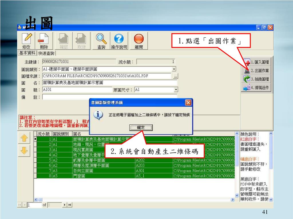Switch to 基本資料 tab
The width and height of the screenshot is (293, 219).
click(27, 53)
